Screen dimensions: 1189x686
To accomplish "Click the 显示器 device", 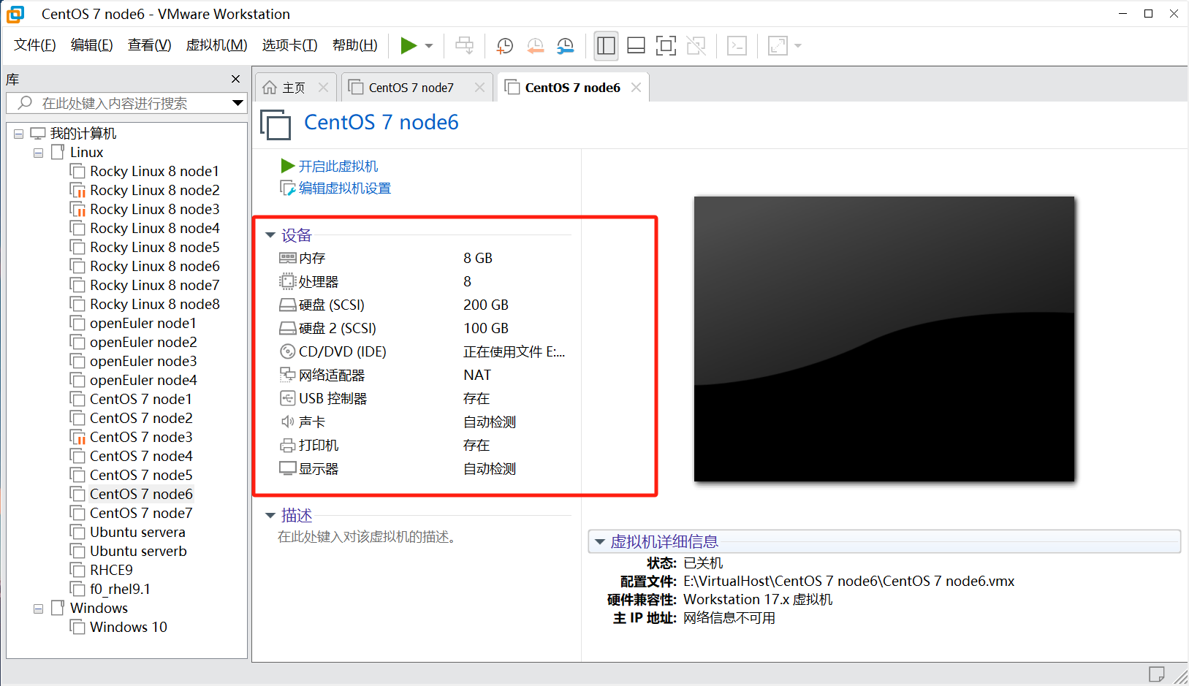I will pos(318,468).
